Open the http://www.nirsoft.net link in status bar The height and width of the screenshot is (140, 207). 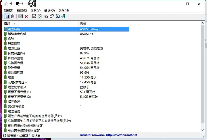pos(122,135)
